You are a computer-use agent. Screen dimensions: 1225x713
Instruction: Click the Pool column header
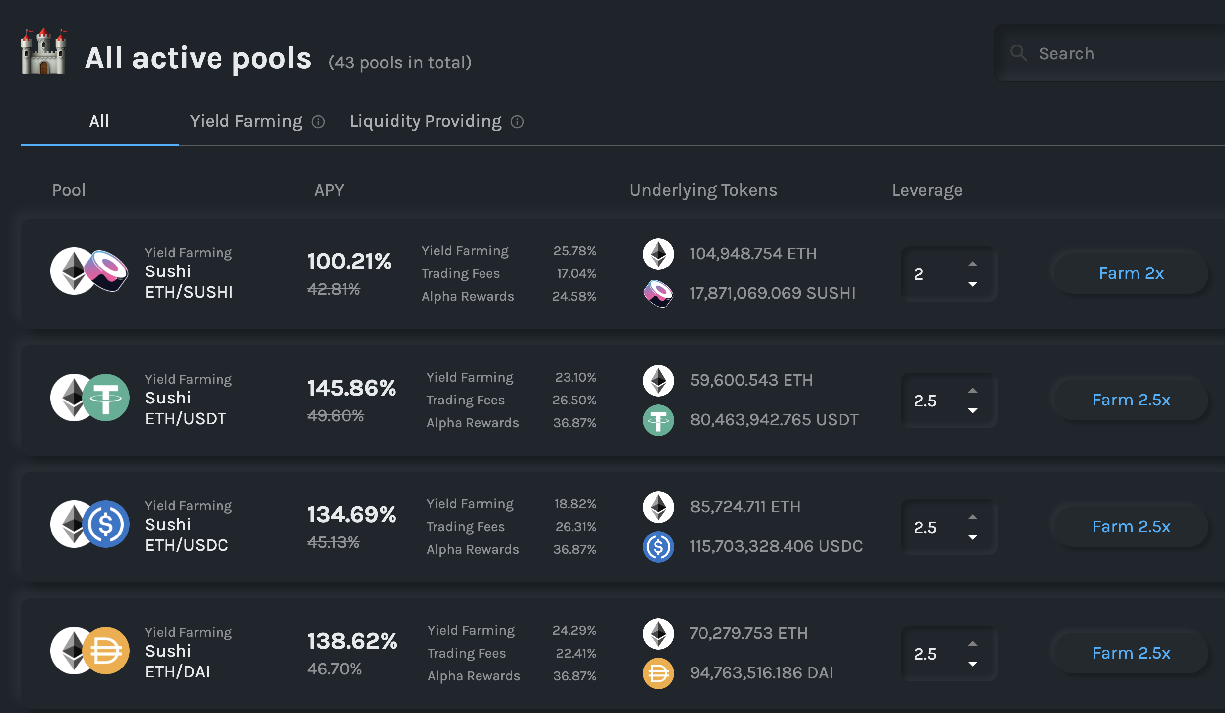pyautogui.click(x=69, y=190)
